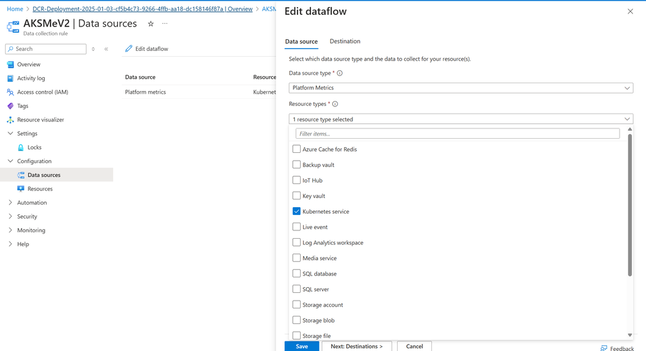
Task: Go to Home breadcrumb link
Action: click(15, 8)
